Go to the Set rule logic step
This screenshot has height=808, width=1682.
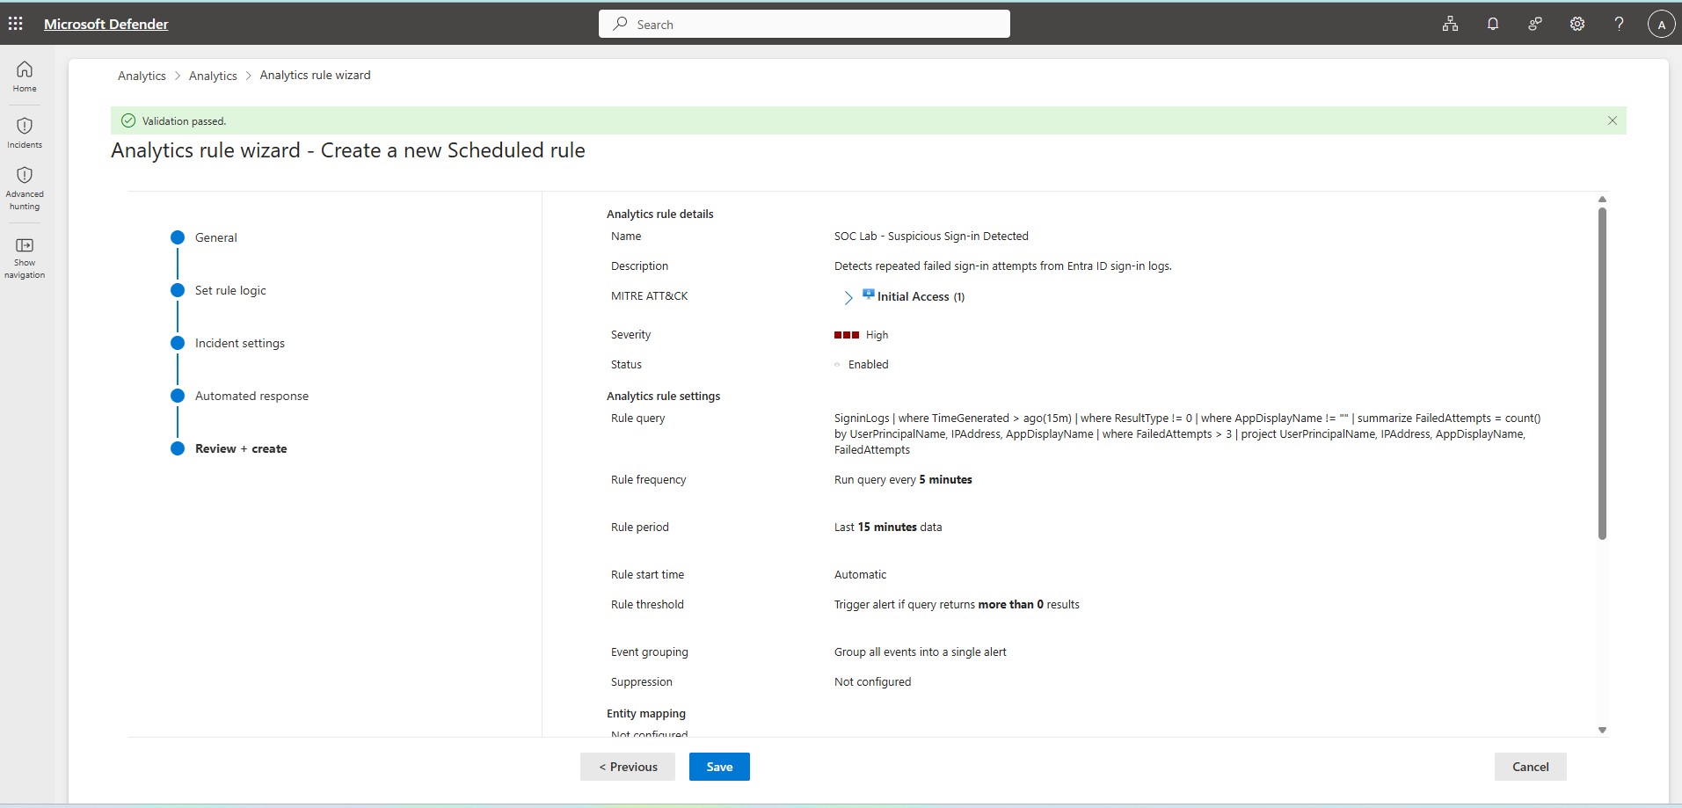pyautogui.click(x=230, y=290)
